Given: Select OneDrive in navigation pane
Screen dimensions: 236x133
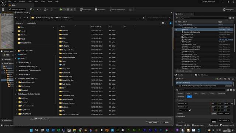Looking at the screenshot, I should click(x=23, y=55).
